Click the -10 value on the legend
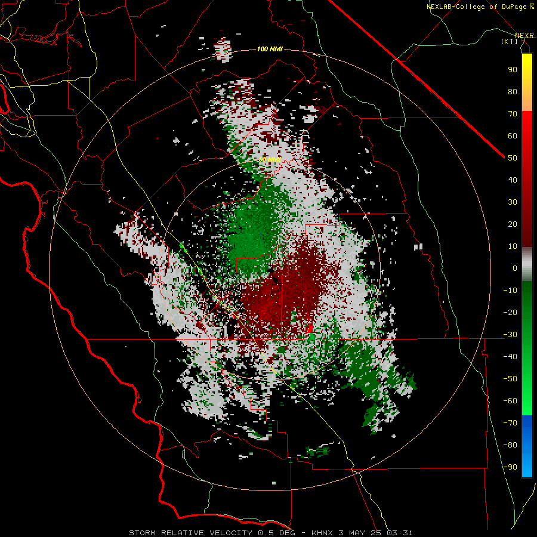Image resolution: width=537 pixels, height=537 pixels. coord(510,291)
